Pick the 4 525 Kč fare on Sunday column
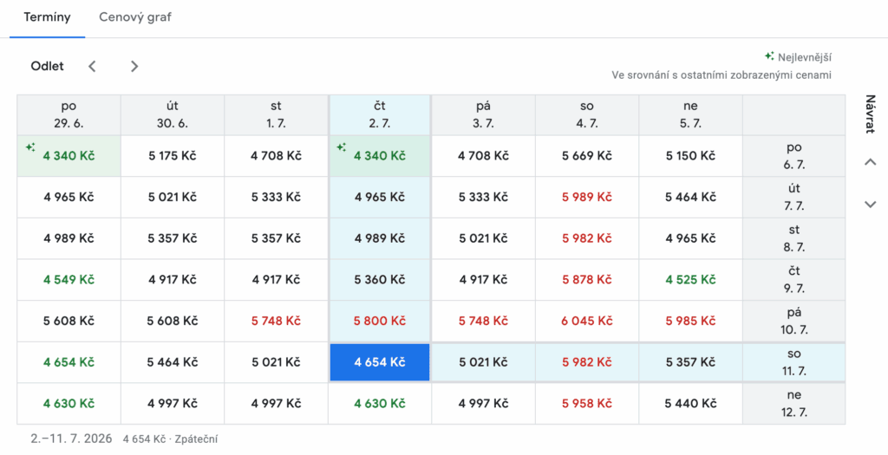The image size is (888, 455). [690, 280]
